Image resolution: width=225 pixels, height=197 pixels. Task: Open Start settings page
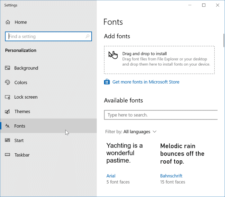[x=48, y=140]
